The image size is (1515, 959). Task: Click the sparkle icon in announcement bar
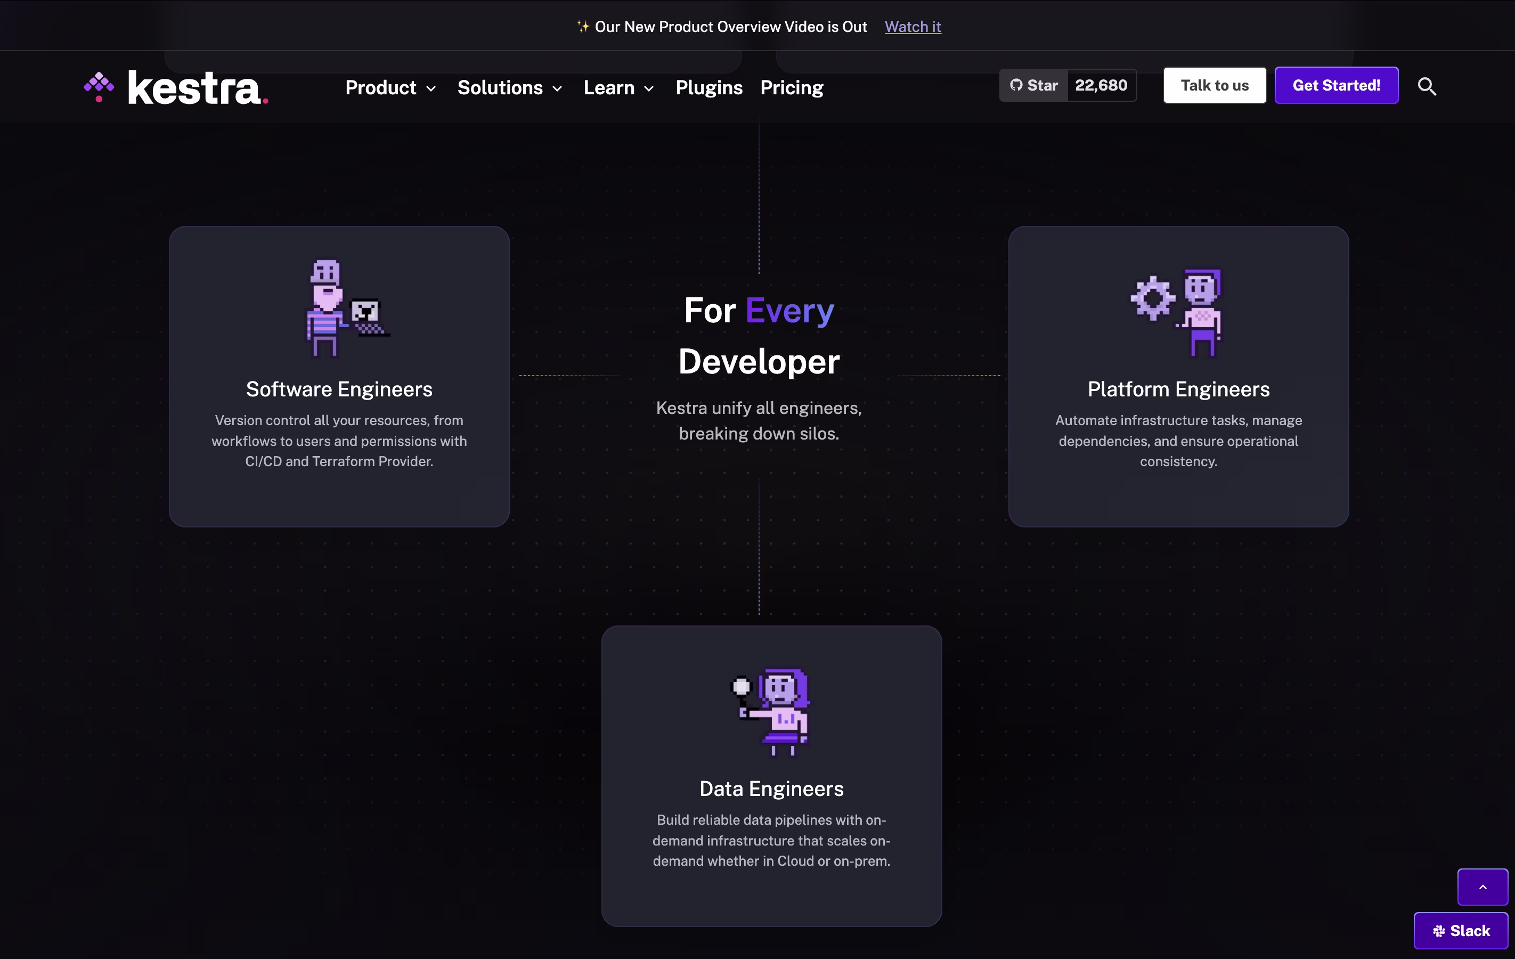pyautogui.click(x=583, y=27)
